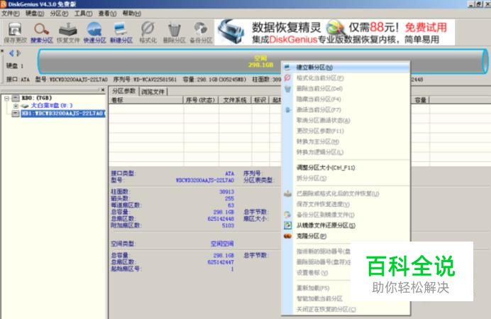Choose 已删除或格式化后的文件恢复(U) menu entry
This screenshot has width=491, height=319.
(x=346, y=193)
